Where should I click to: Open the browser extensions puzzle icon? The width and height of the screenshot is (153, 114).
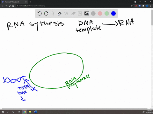point(143,6)
